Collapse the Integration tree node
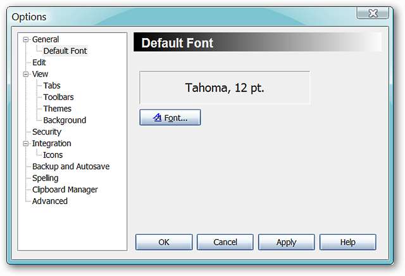 (x=26, y=144)
